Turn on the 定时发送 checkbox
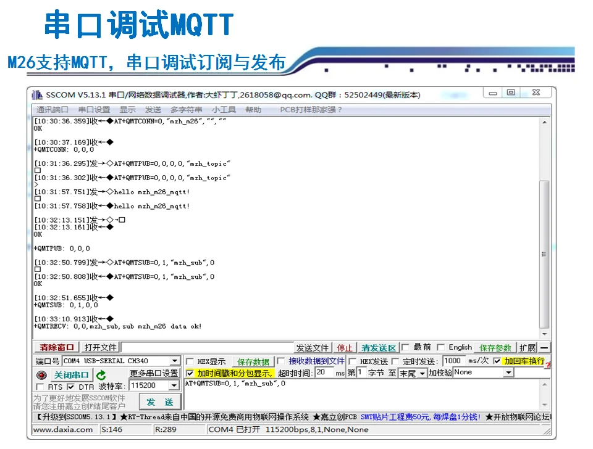 395,361
